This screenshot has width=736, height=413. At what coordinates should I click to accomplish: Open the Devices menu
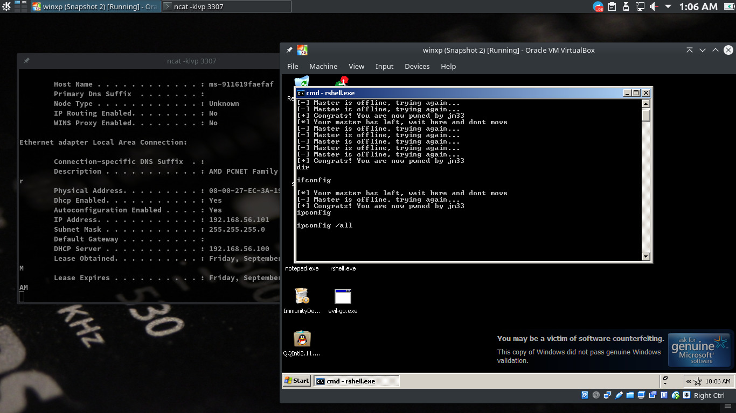click(417, 66)
